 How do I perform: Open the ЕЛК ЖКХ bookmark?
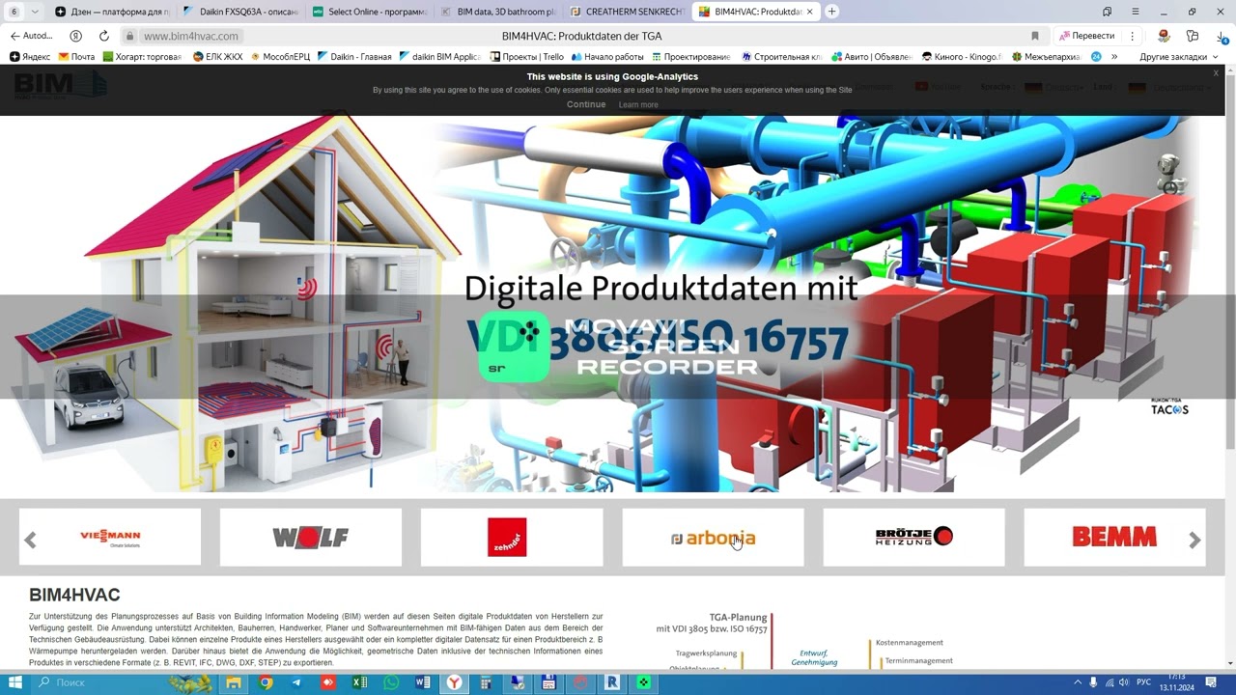pos(217,57)
